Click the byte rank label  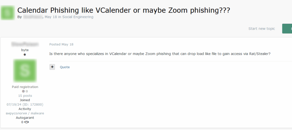(x=25, y=50)
